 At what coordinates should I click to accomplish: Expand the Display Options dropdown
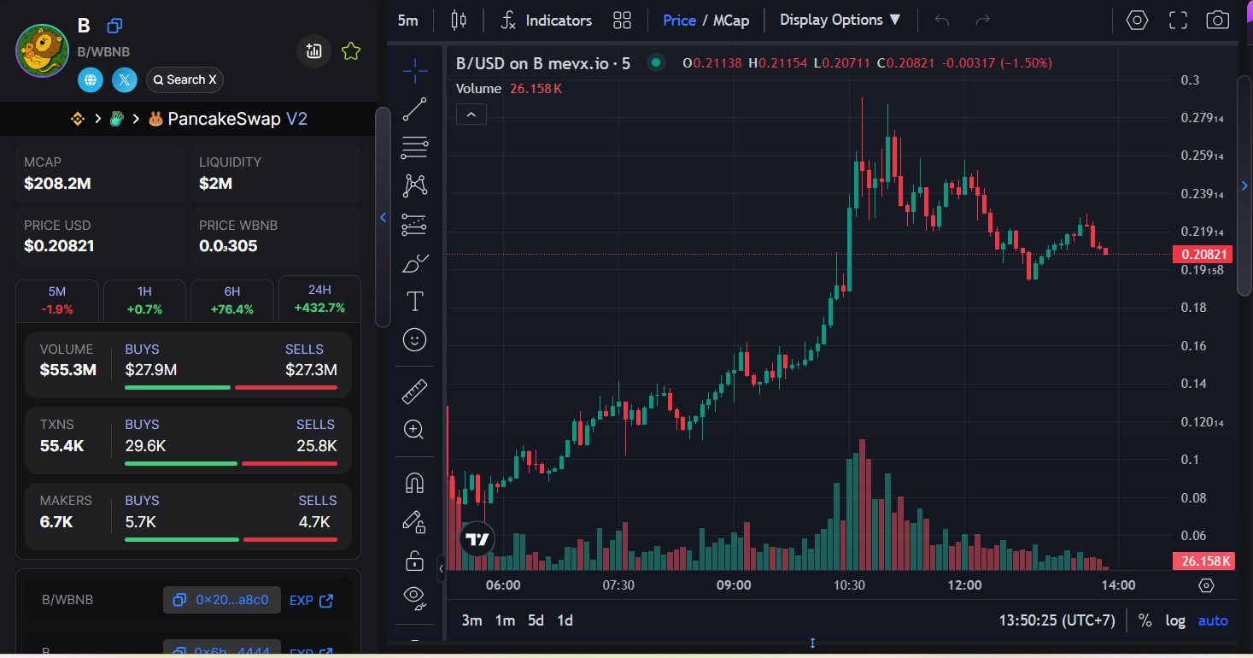840,20
